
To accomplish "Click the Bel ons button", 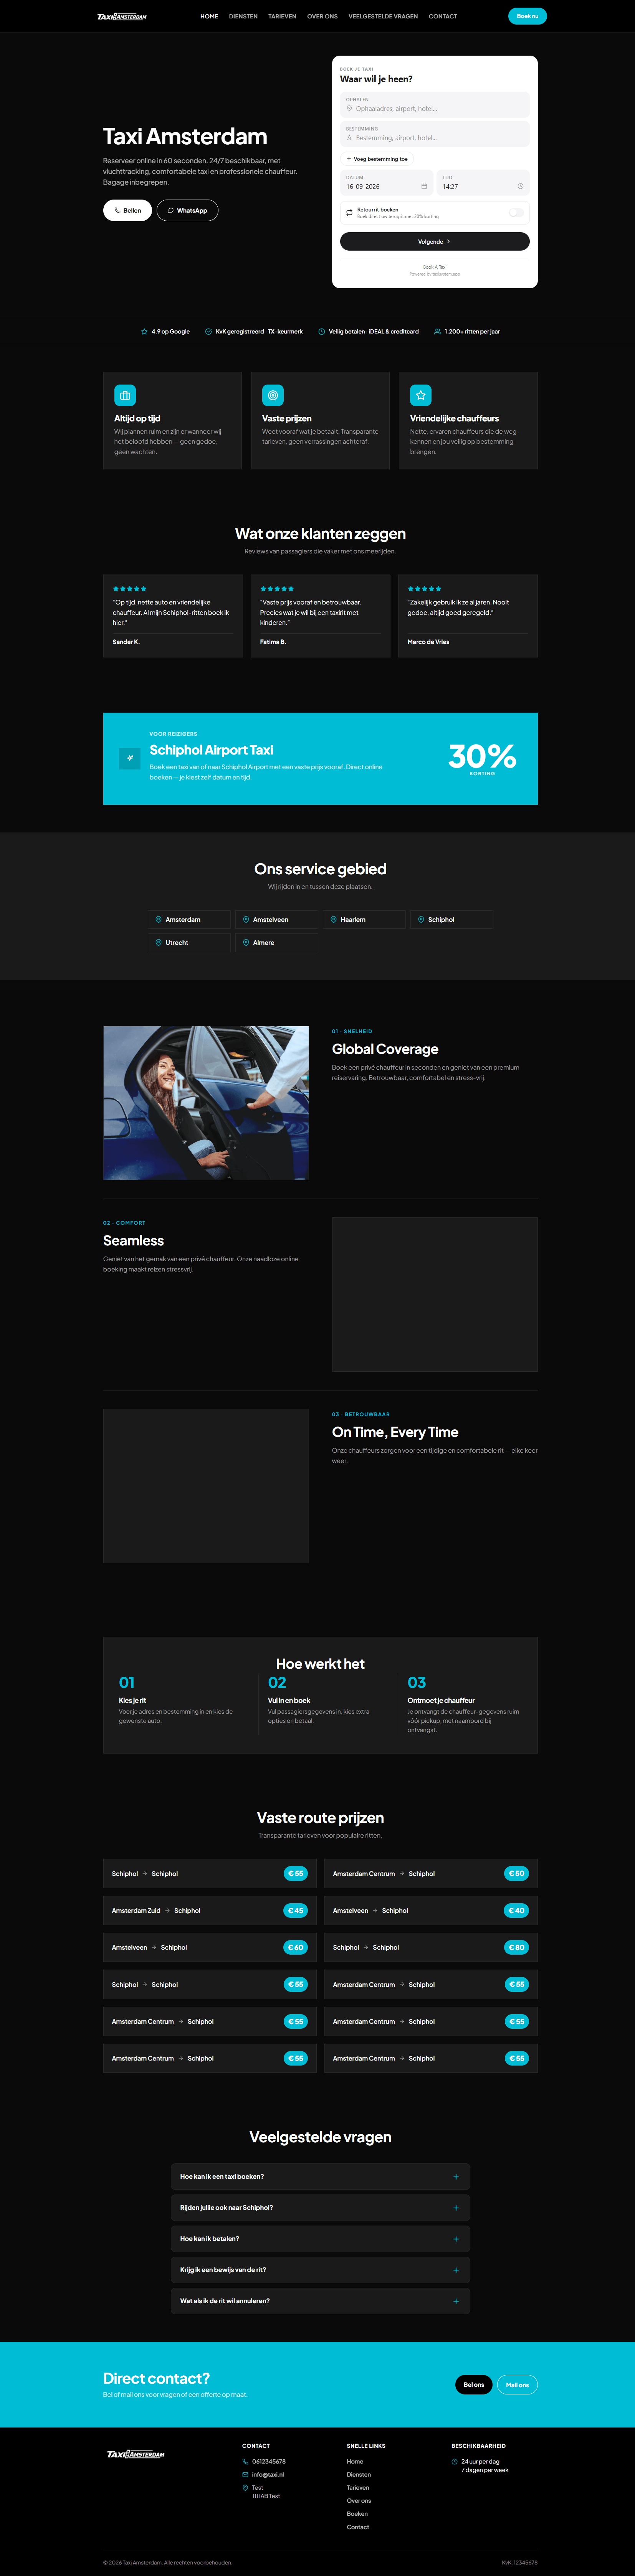I will point(474,2384).
